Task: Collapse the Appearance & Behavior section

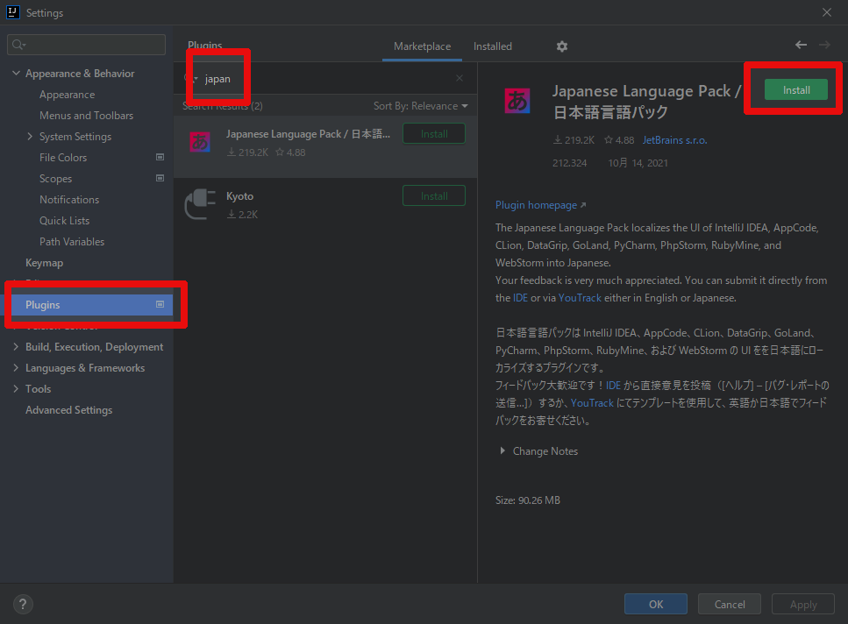Action: (17, 73)
